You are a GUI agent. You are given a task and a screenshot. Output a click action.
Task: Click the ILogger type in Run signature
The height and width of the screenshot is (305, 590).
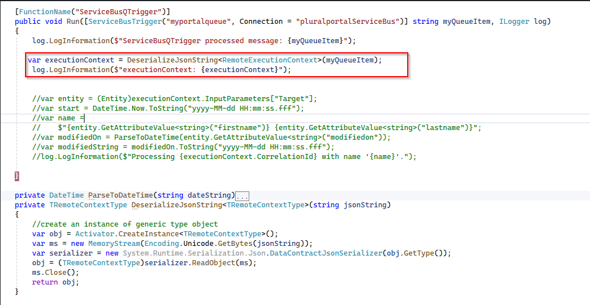[x=514, y=22]
